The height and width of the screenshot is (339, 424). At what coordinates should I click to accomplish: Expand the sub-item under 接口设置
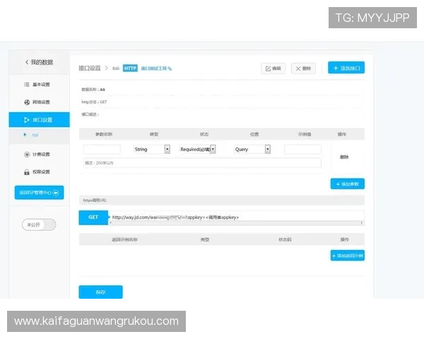(x=26, y=134)
